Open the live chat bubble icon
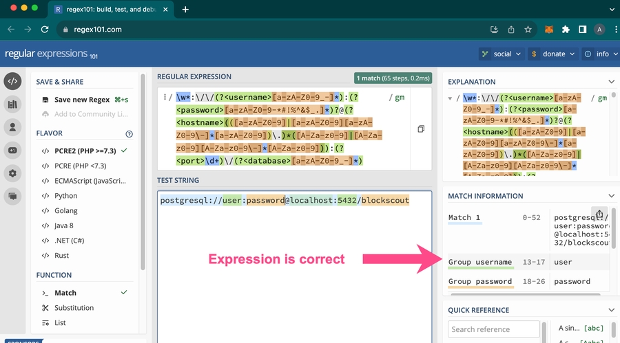Image resolution: width=620 pixels, height=343 pixels. tap(12, 196)
